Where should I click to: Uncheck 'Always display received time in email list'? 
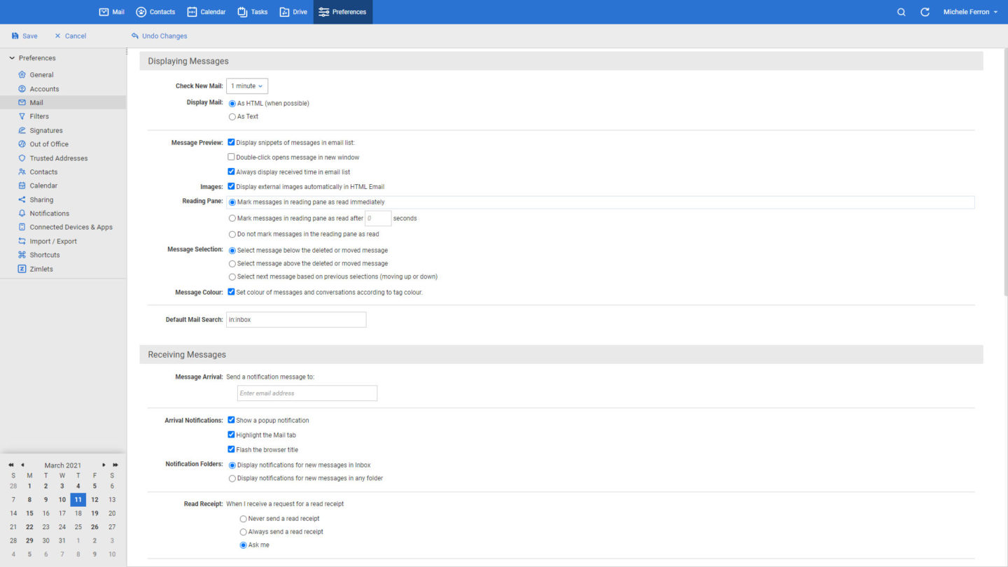coord(231,171)
